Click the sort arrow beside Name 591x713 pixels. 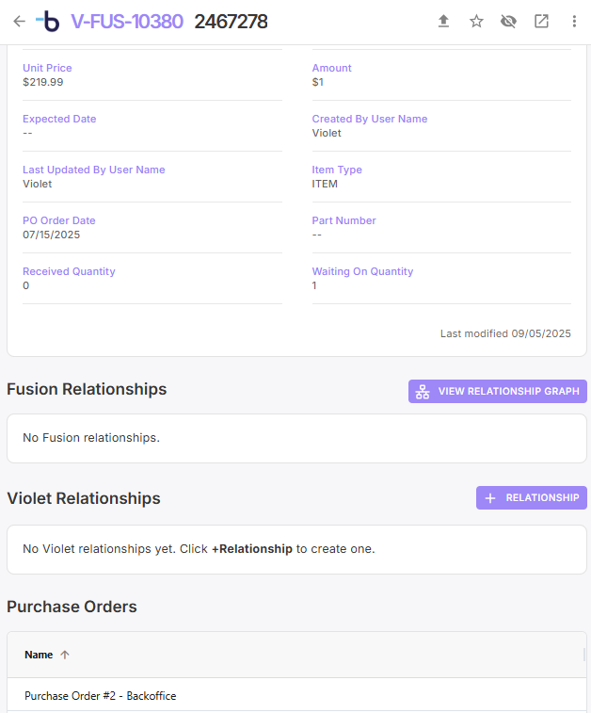[65, 655]
